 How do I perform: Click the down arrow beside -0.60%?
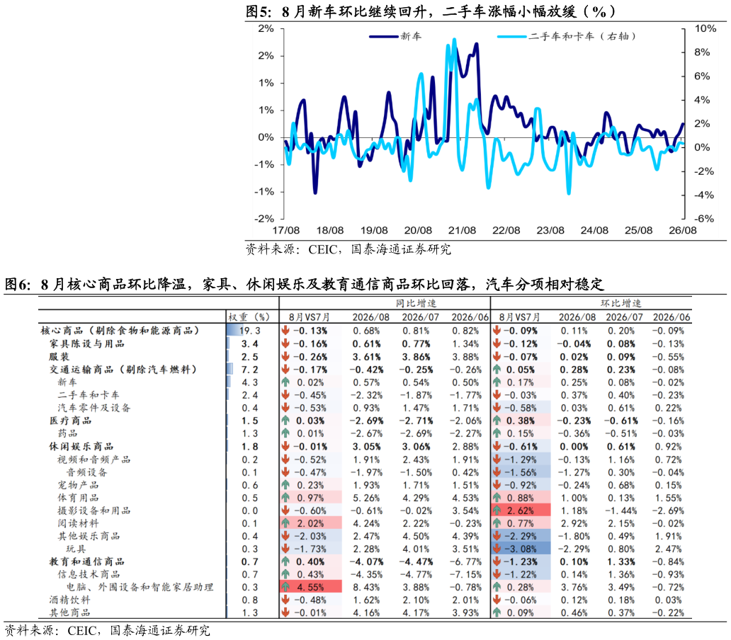[285, 510]
